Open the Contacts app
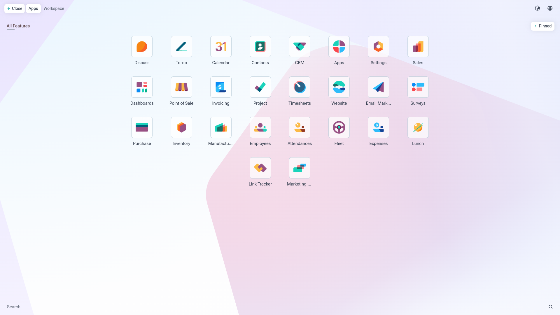The height and width of the screenshot is (315, 560). pos(260,47)
